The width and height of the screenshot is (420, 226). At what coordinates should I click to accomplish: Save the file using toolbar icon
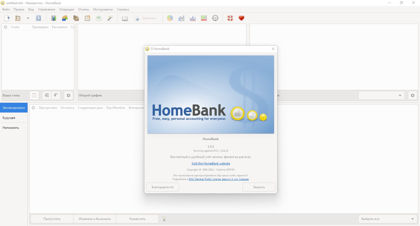(39, 18)
